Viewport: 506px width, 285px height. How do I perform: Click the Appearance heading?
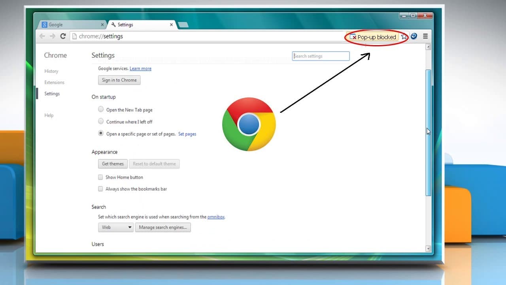[x=104, y=152]
